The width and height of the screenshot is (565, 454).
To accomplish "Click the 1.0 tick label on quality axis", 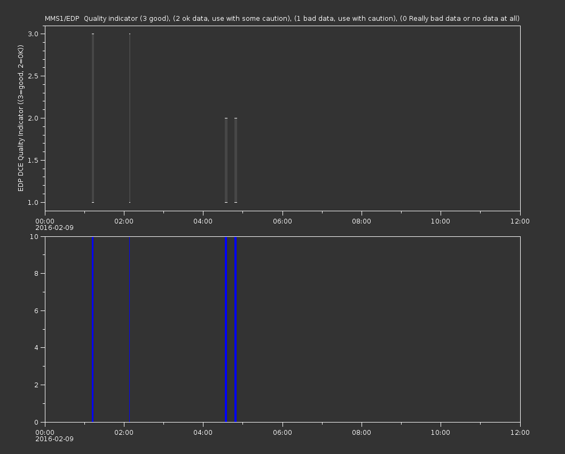I will point(33,202).
